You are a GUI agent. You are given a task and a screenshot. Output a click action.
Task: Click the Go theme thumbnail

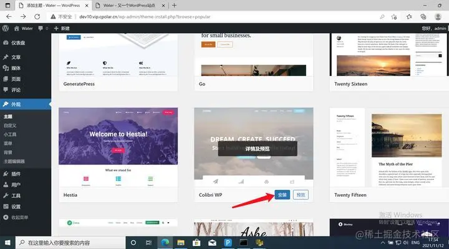253,55
